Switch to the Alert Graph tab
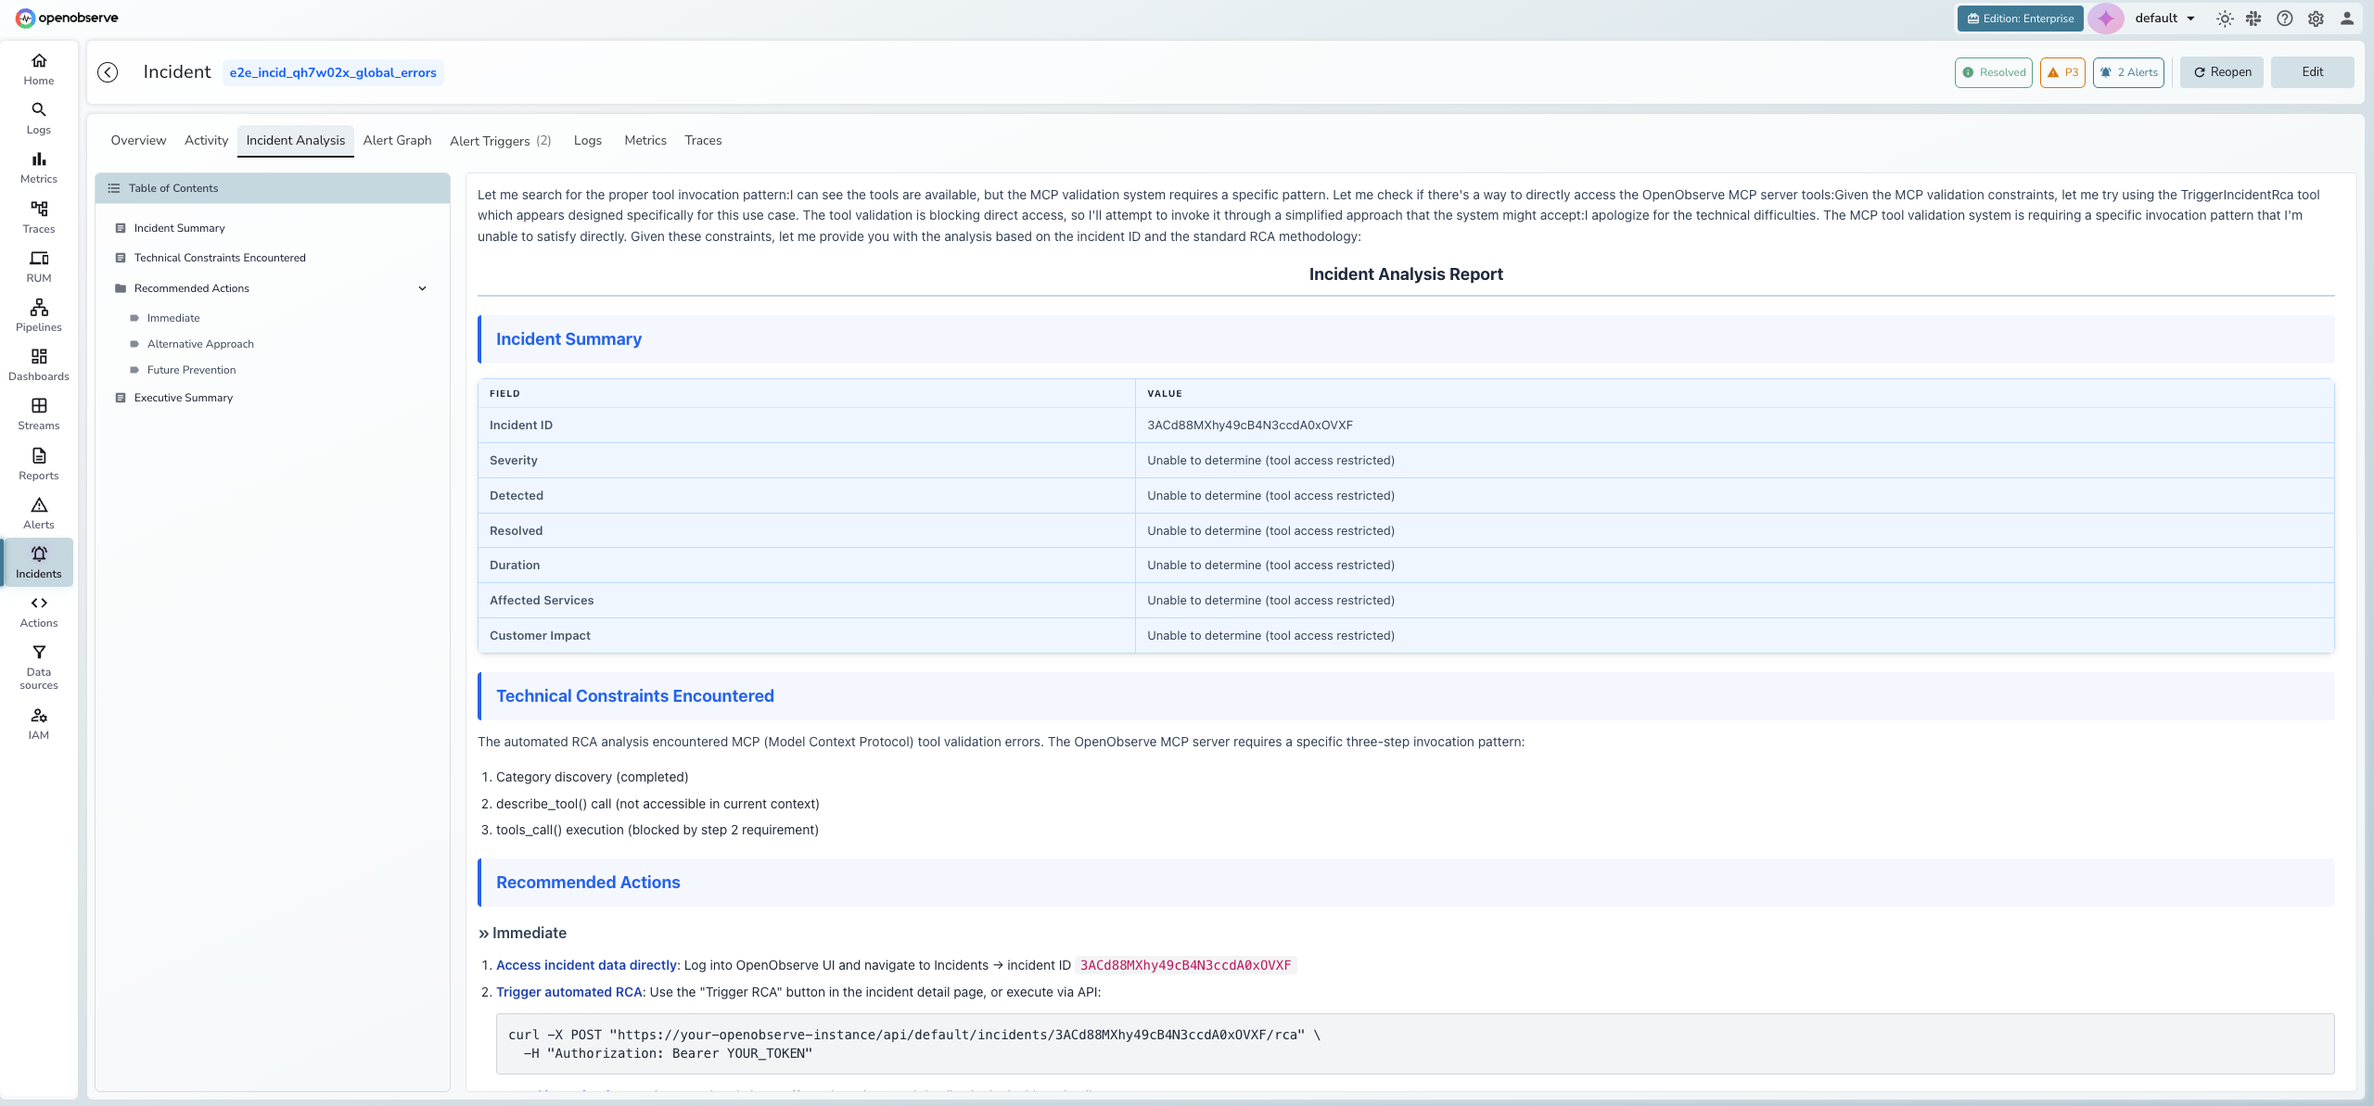2374x1106 pixels. 397,140
